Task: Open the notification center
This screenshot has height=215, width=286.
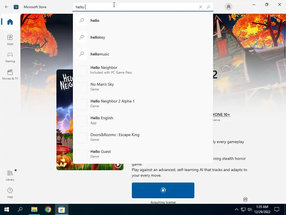Action: [277, 209]
